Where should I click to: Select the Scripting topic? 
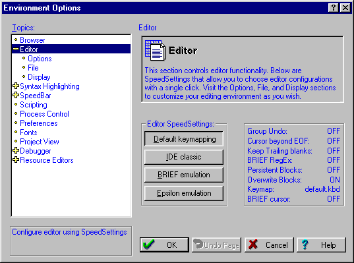[x=34, y=105]
